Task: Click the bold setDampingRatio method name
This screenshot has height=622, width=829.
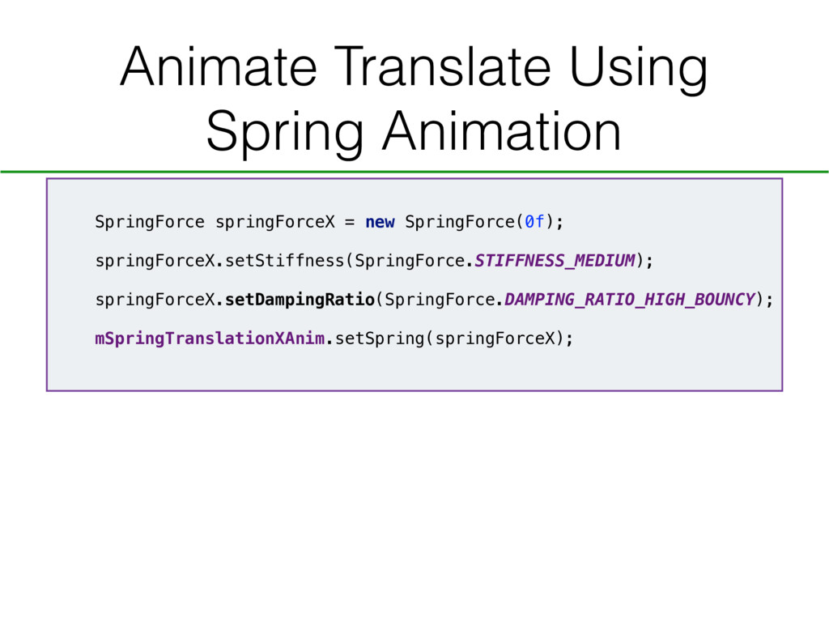Action: 300,300
